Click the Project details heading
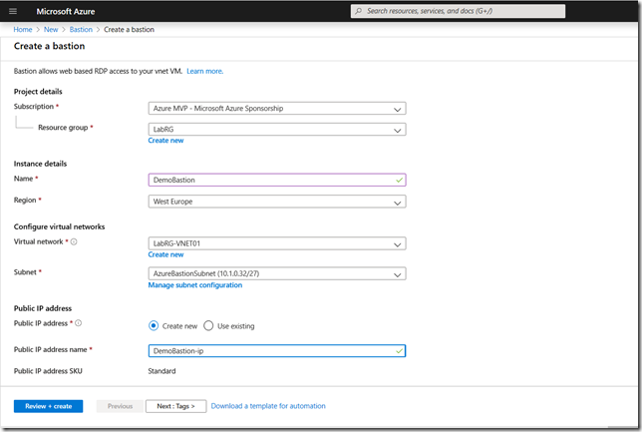This screenshot has width=642, height=432. (38, 92)
